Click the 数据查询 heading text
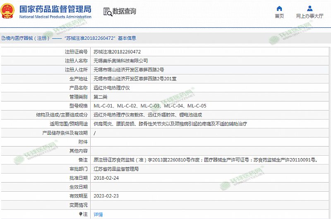Screen dimensions: 331x219 coord(124,12)
